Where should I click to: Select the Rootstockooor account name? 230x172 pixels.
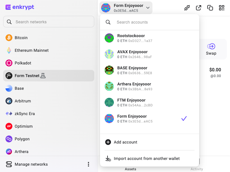pos(131,36)
